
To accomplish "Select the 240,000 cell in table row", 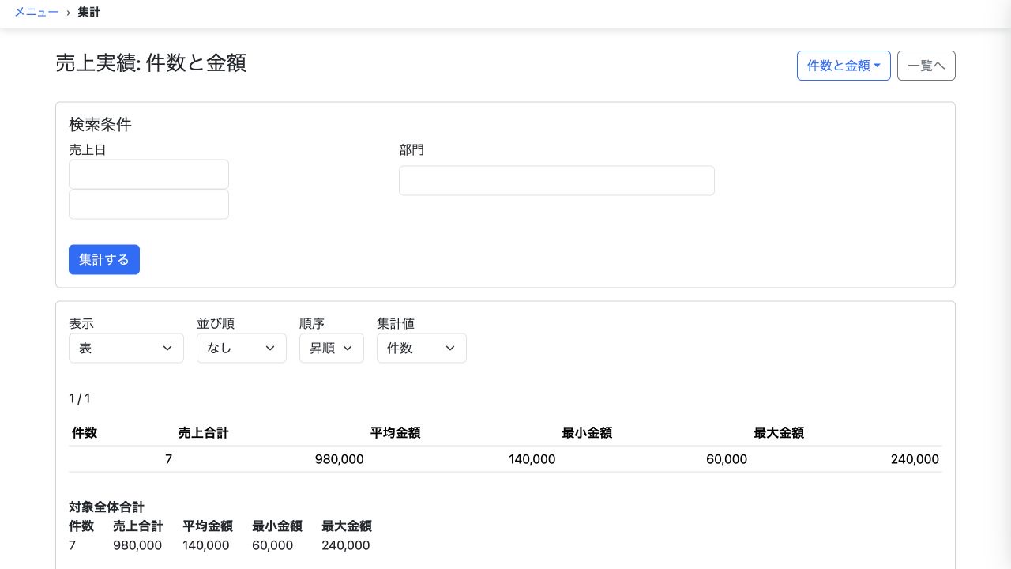I will [x=847, y=459].
